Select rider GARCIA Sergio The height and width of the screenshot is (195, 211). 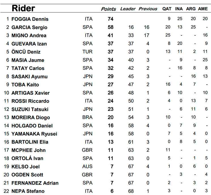pyautogui.click(x=29, y=27)
